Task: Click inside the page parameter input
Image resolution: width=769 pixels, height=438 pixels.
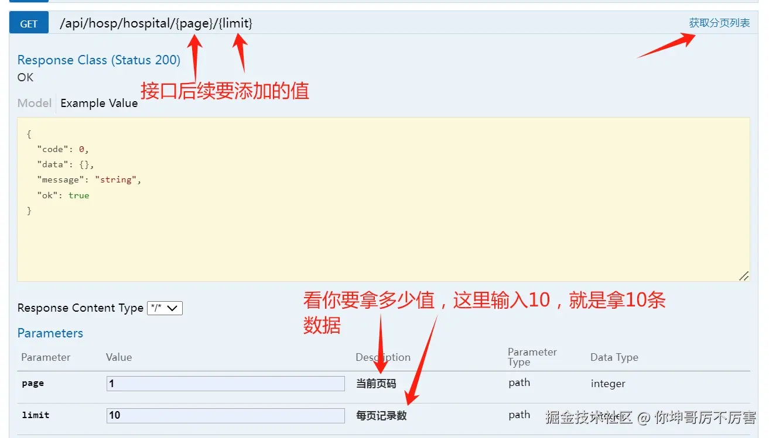Action: click(225, 384)
